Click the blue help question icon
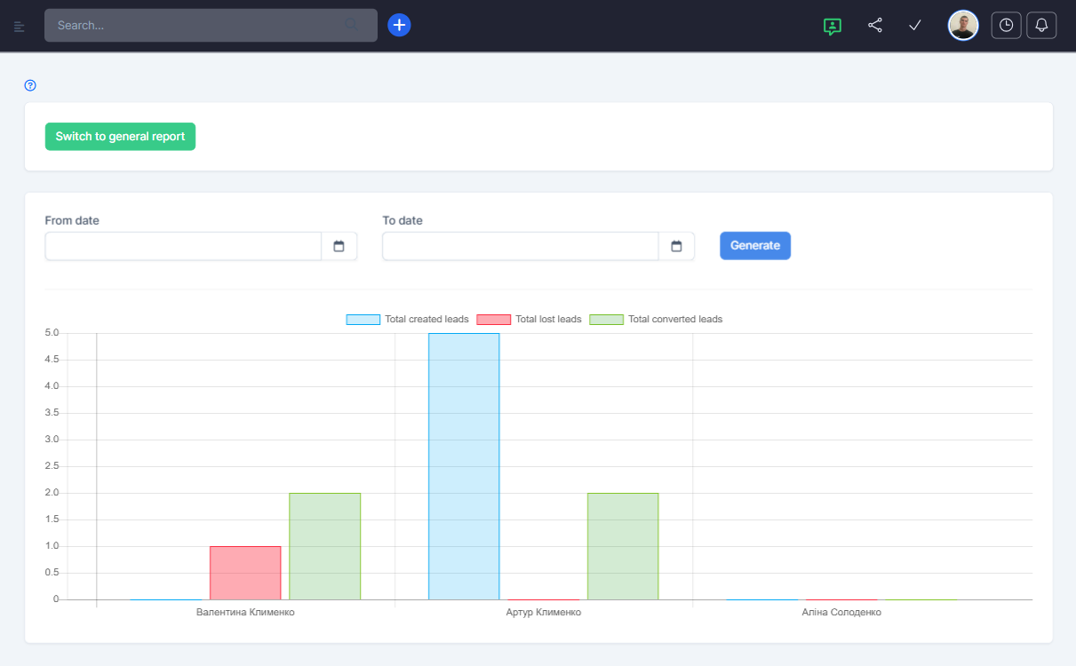1076x666 pixels. click(30, 85)
